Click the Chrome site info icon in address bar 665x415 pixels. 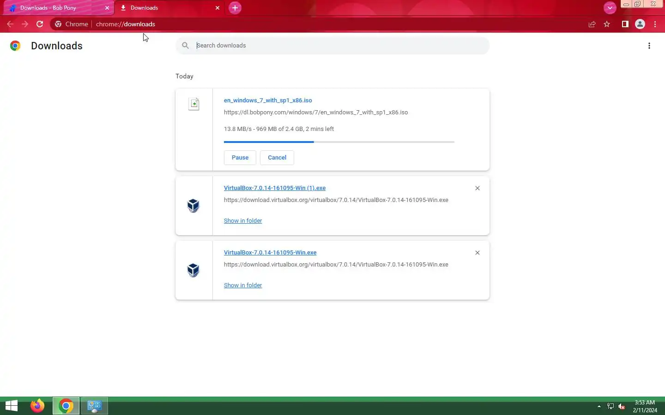click(x=58, y=24)
